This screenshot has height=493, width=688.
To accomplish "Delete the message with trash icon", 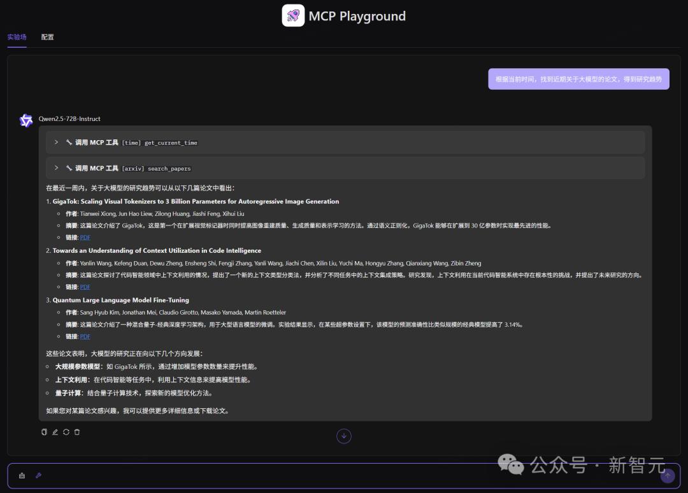I will pos(77,432).
